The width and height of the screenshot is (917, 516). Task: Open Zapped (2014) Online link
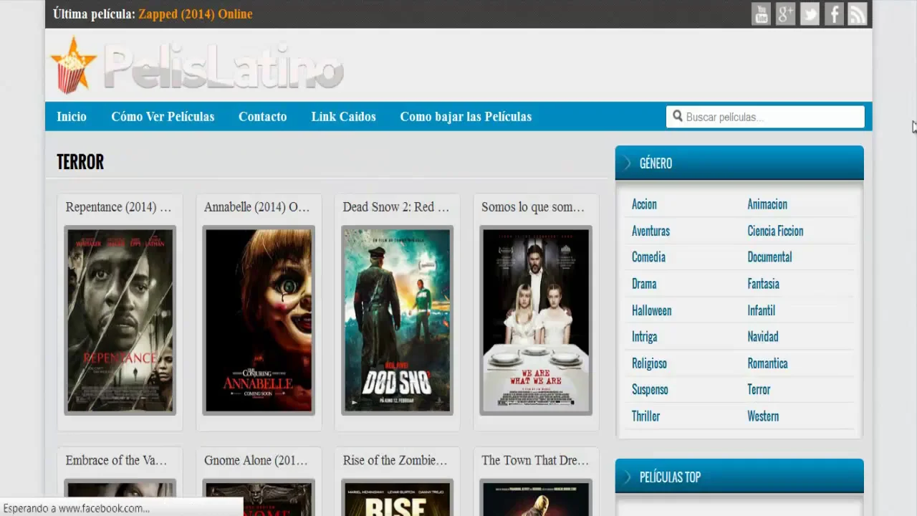tap(196, 14)
